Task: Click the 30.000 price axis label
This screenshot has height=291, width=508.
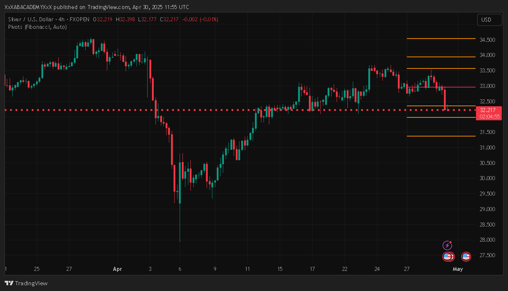Action: 487,178
